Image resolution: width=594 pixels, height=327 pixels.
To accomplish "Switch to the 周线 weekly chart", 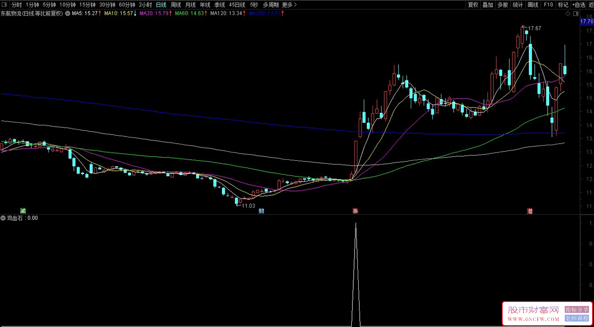I will pyautogui.click(x=176, y=5).
